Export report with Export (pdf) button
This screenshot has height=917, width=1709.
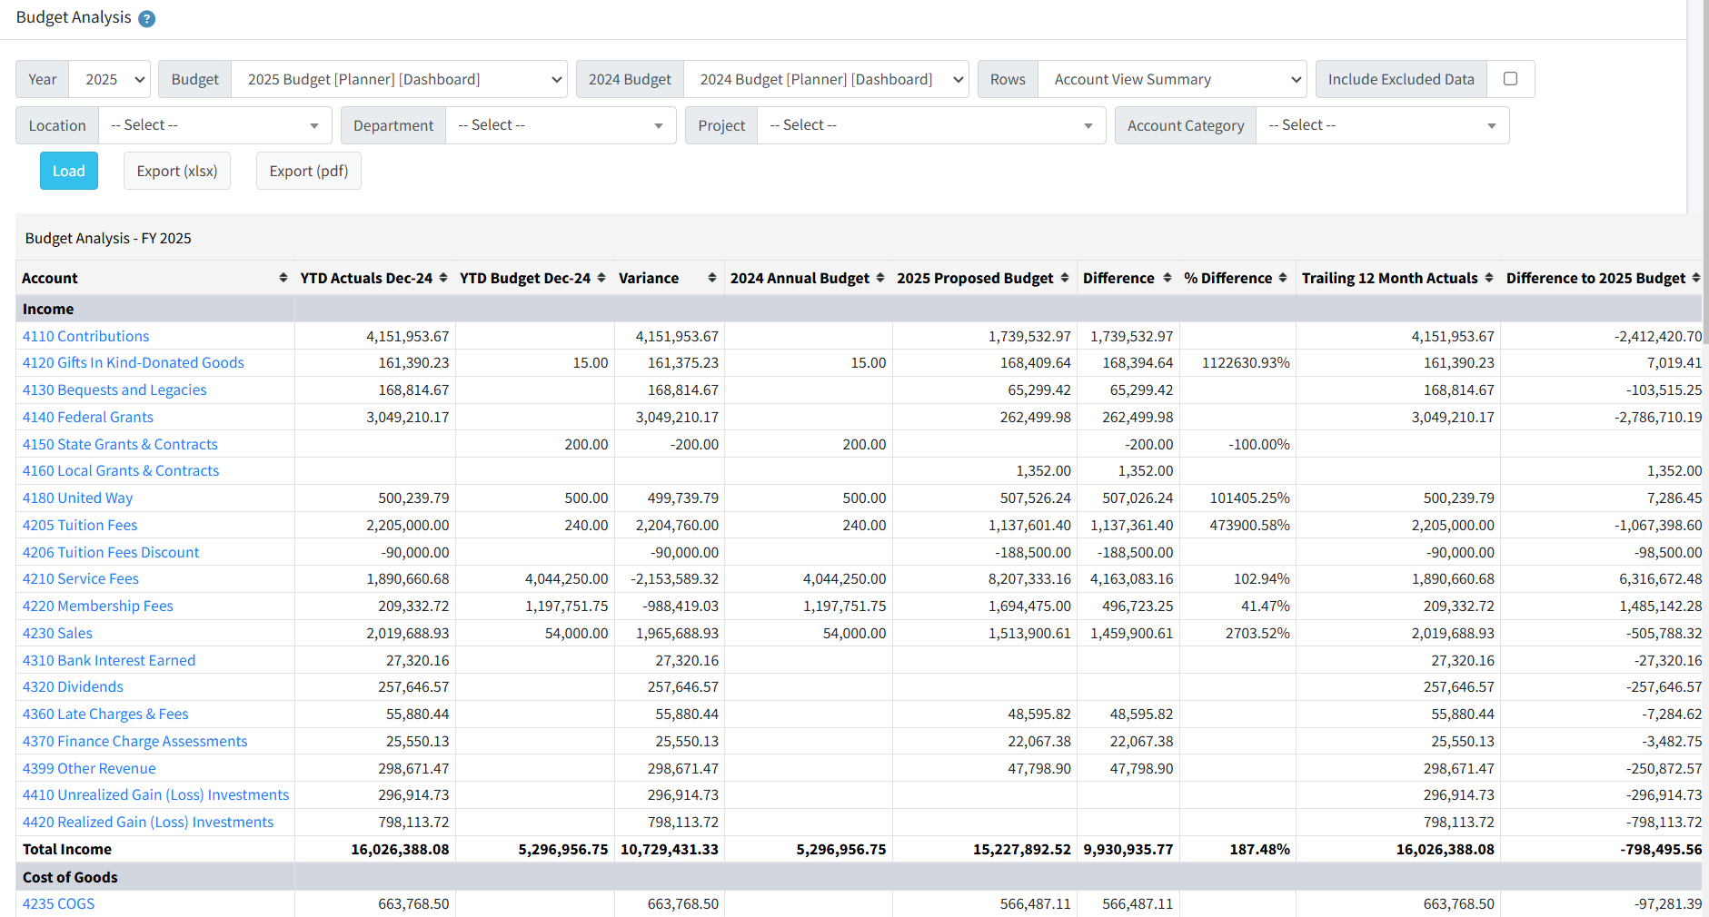[309, 171]
